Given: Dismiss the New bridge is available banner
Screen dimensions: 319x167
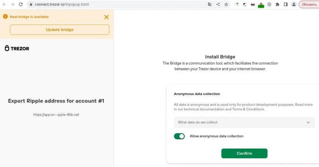Looking at the screenshot, I should [107, 17].
